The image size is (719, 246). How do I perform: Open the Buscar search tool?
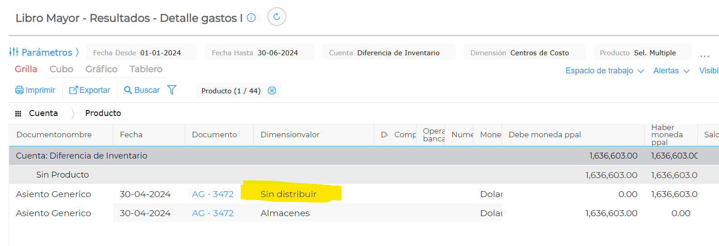[142, 90]
